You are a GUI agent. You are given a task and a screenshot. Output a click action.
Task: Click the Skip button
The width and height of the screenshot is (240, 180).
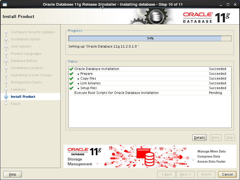[x=229, y=138]
